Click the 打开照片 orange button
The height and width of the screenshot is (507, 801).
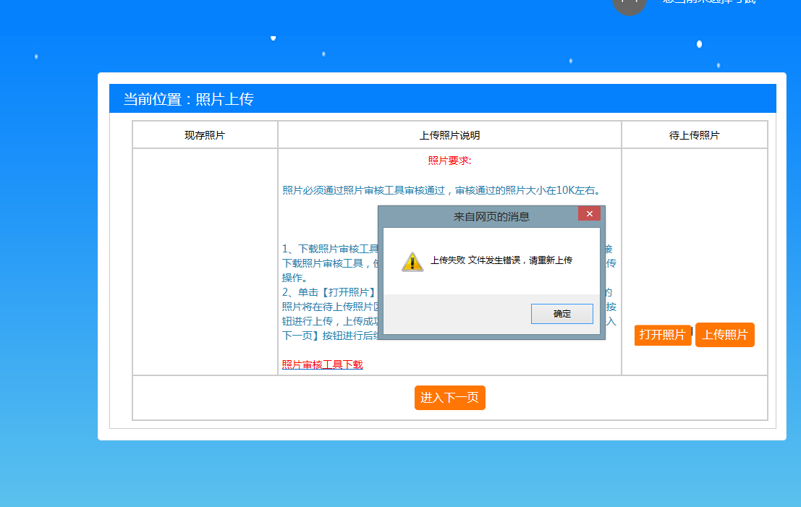pos(663,335)
